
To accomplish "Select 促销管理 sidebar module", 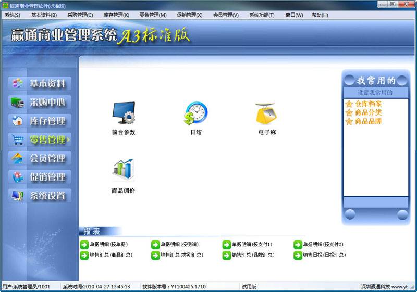I will (x=40, y=177).
